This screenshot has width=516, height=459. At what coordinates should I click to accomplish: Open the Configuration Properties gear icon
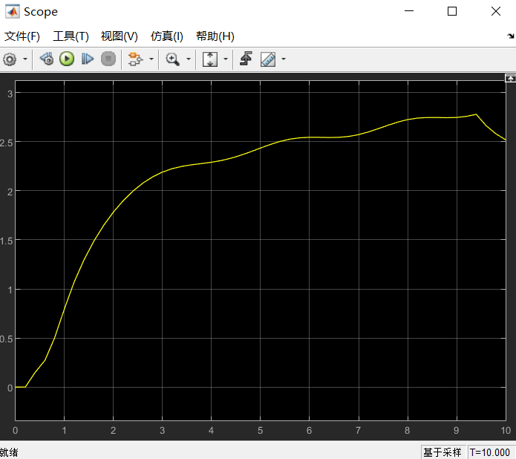pyautogui.click(x=10, y=59)
